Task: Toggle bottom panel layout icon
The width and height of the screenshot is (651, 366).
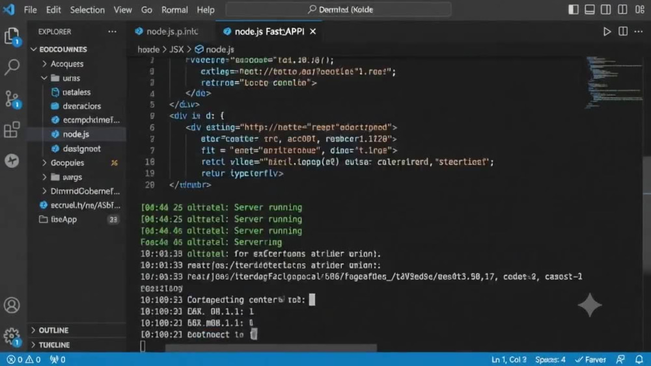Action: [590, 9]
